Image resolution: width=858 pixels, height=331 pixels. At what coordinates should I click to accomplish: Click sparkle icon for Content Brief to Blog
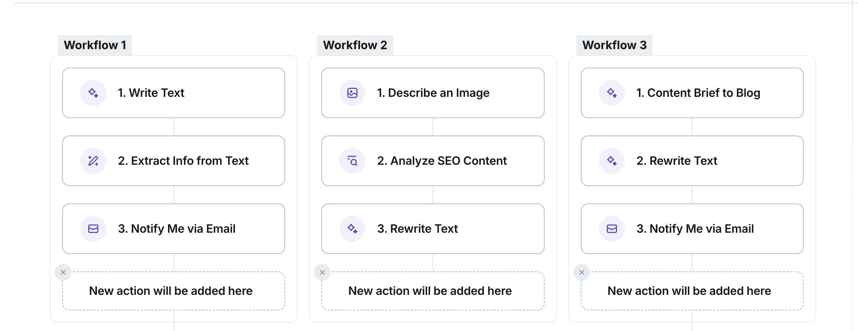[x=612, y=93]
